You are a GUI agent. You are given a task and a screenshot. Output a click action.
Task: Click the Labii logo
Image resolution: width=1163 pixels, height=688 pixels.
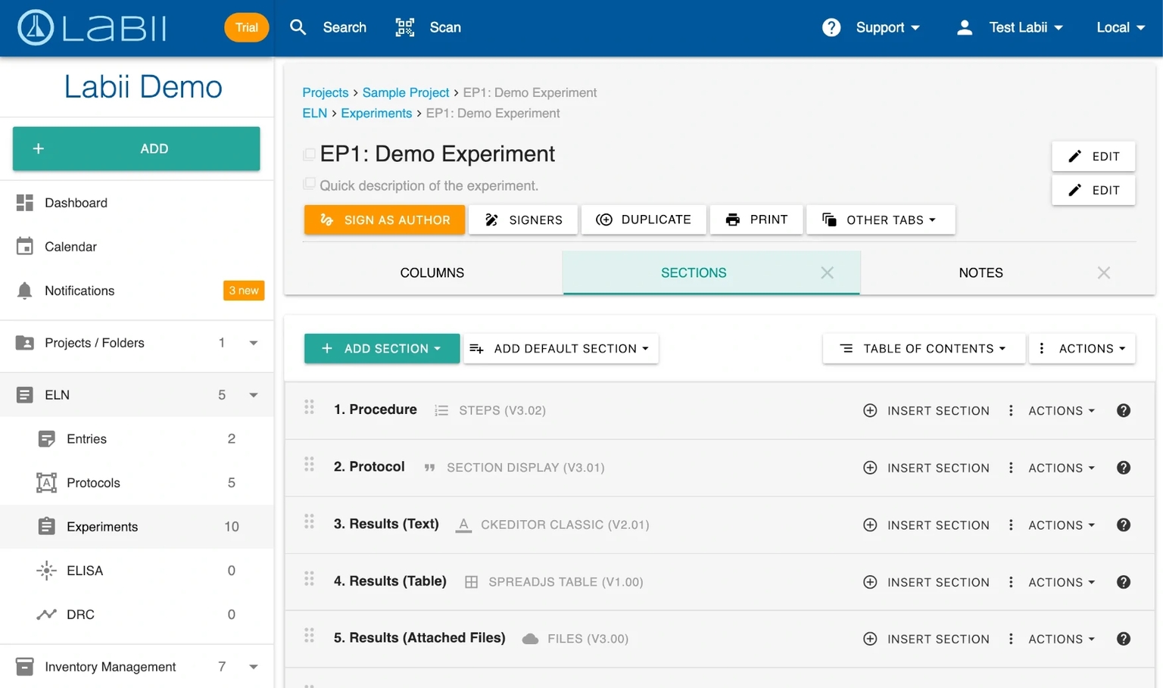pyautogui.click(x=92, y=28)
